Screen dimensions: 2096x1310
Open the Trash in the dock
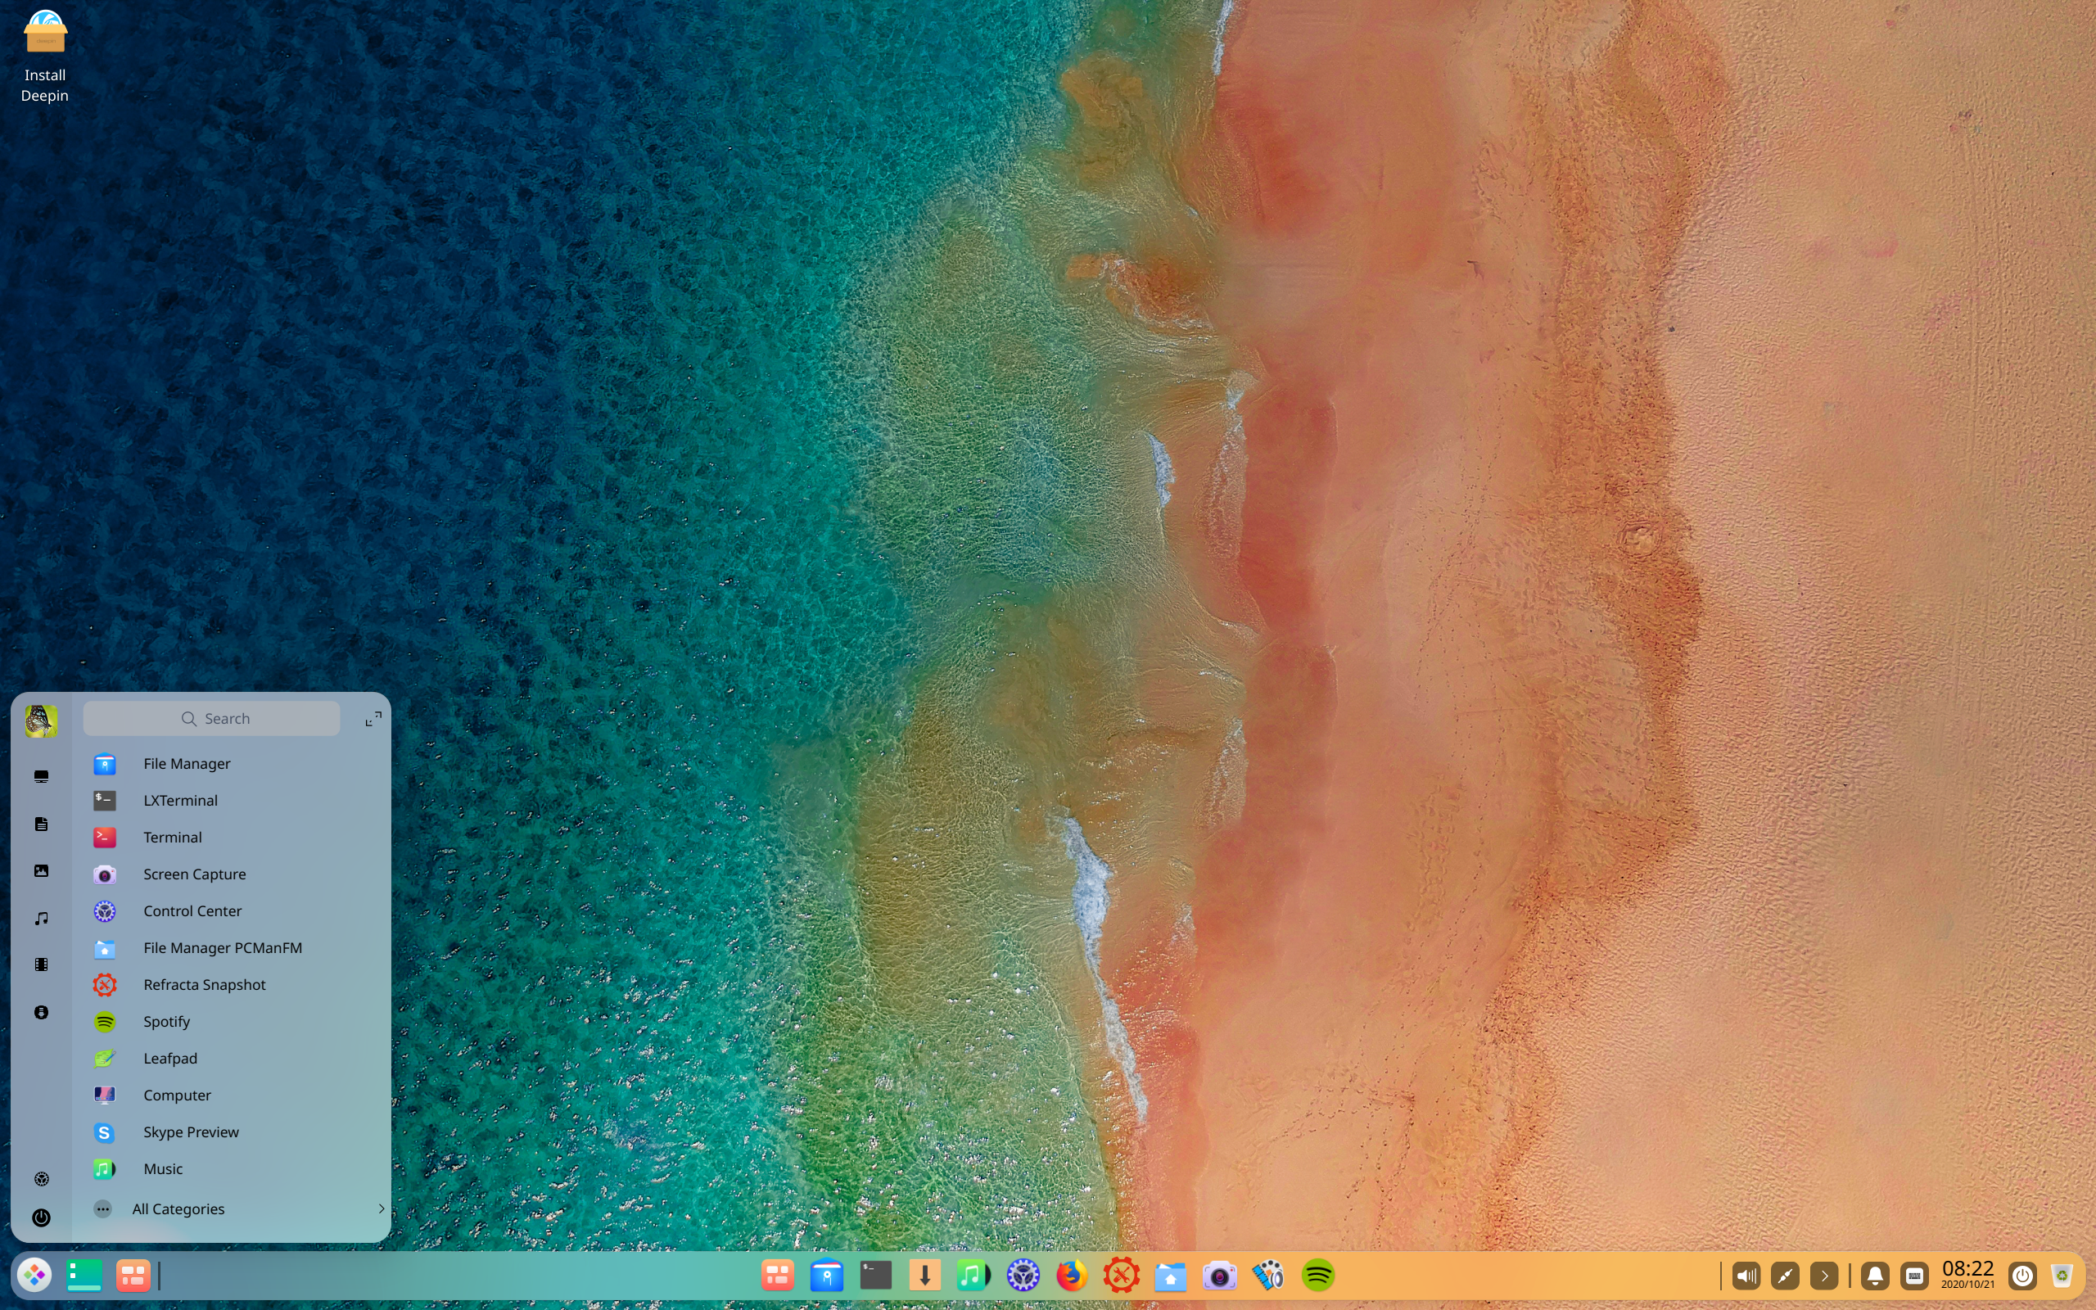coord(2062,1276)
